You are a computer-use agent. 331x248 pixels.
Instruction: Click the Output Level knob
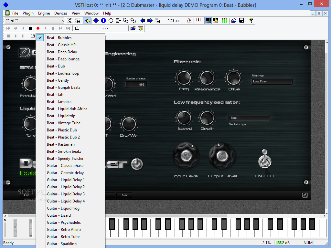coord(222,156)
